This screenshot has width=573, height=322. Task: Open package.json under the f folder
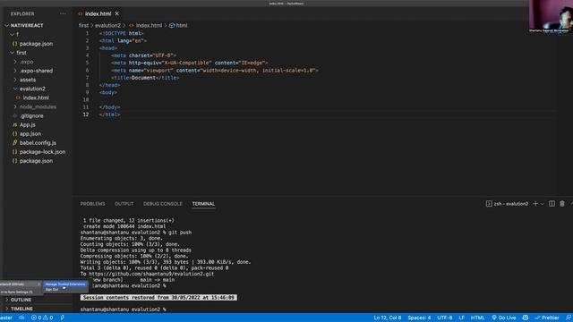[36, 44]
